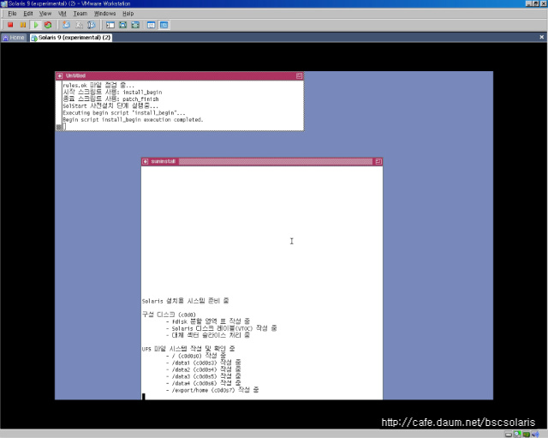Switch to Quick Switch mode icon

point(123,25)
